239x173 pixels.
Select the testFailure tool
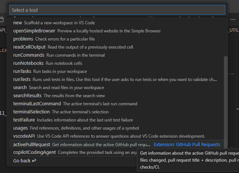pyautogui.click(x=24, y=120)
